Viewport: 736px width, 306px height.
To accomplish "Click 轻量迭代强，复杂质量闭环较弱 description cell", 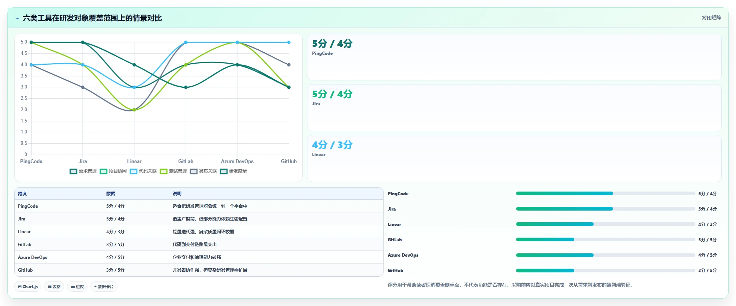I will (203, 232).
